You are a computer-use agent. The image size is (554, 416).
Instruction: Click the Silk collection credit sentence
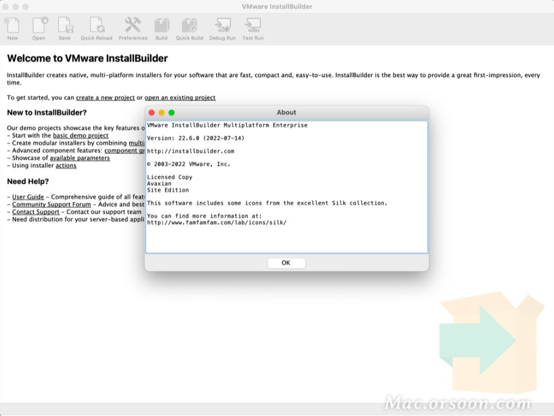(x=267, y=203)
